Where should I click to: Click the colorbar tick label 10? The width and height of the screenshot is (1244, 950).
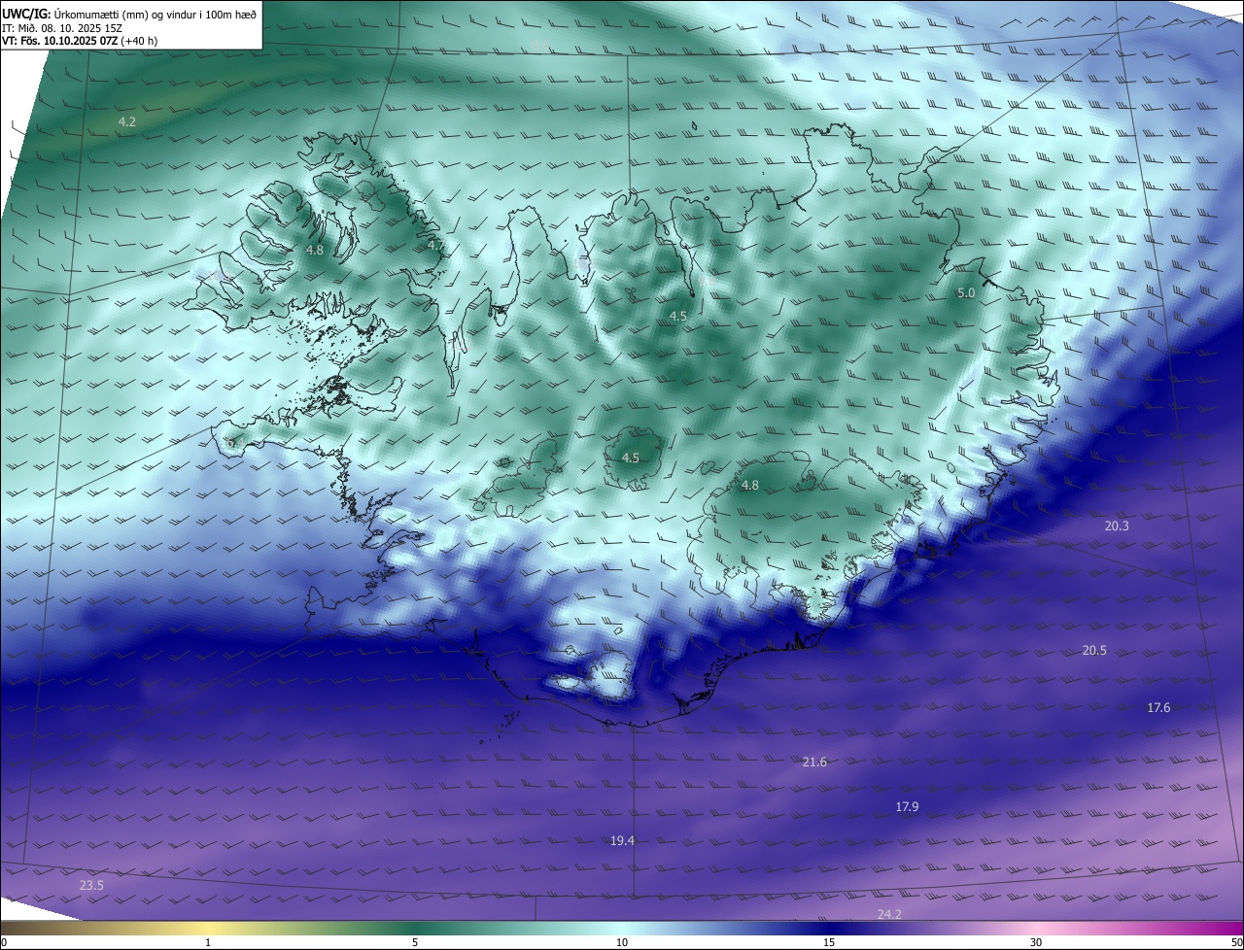pos(622,942)
